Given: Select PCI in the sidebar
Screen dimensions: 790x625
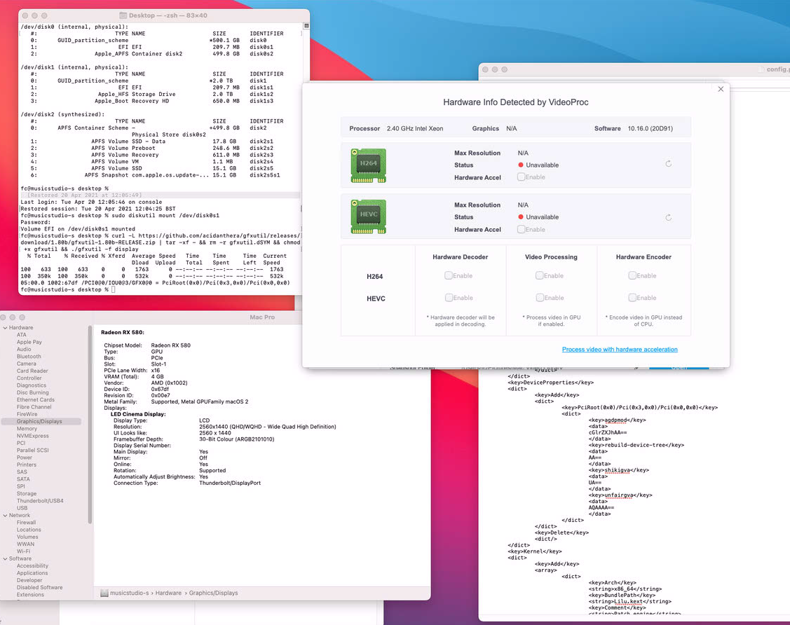Looking at the screenshot, I should click(x=21, y=444).
